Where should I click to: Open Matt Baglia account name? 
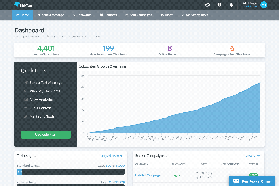click(250, 3)
